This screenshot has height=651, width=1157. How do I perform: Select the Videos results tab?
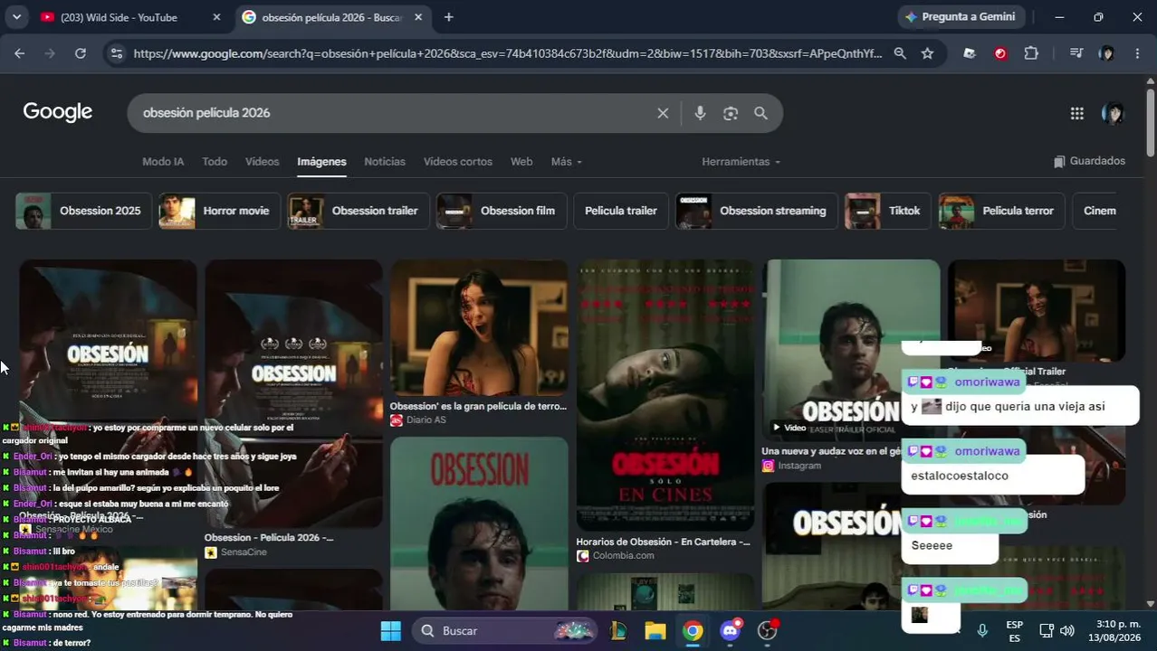click(262, 162)
